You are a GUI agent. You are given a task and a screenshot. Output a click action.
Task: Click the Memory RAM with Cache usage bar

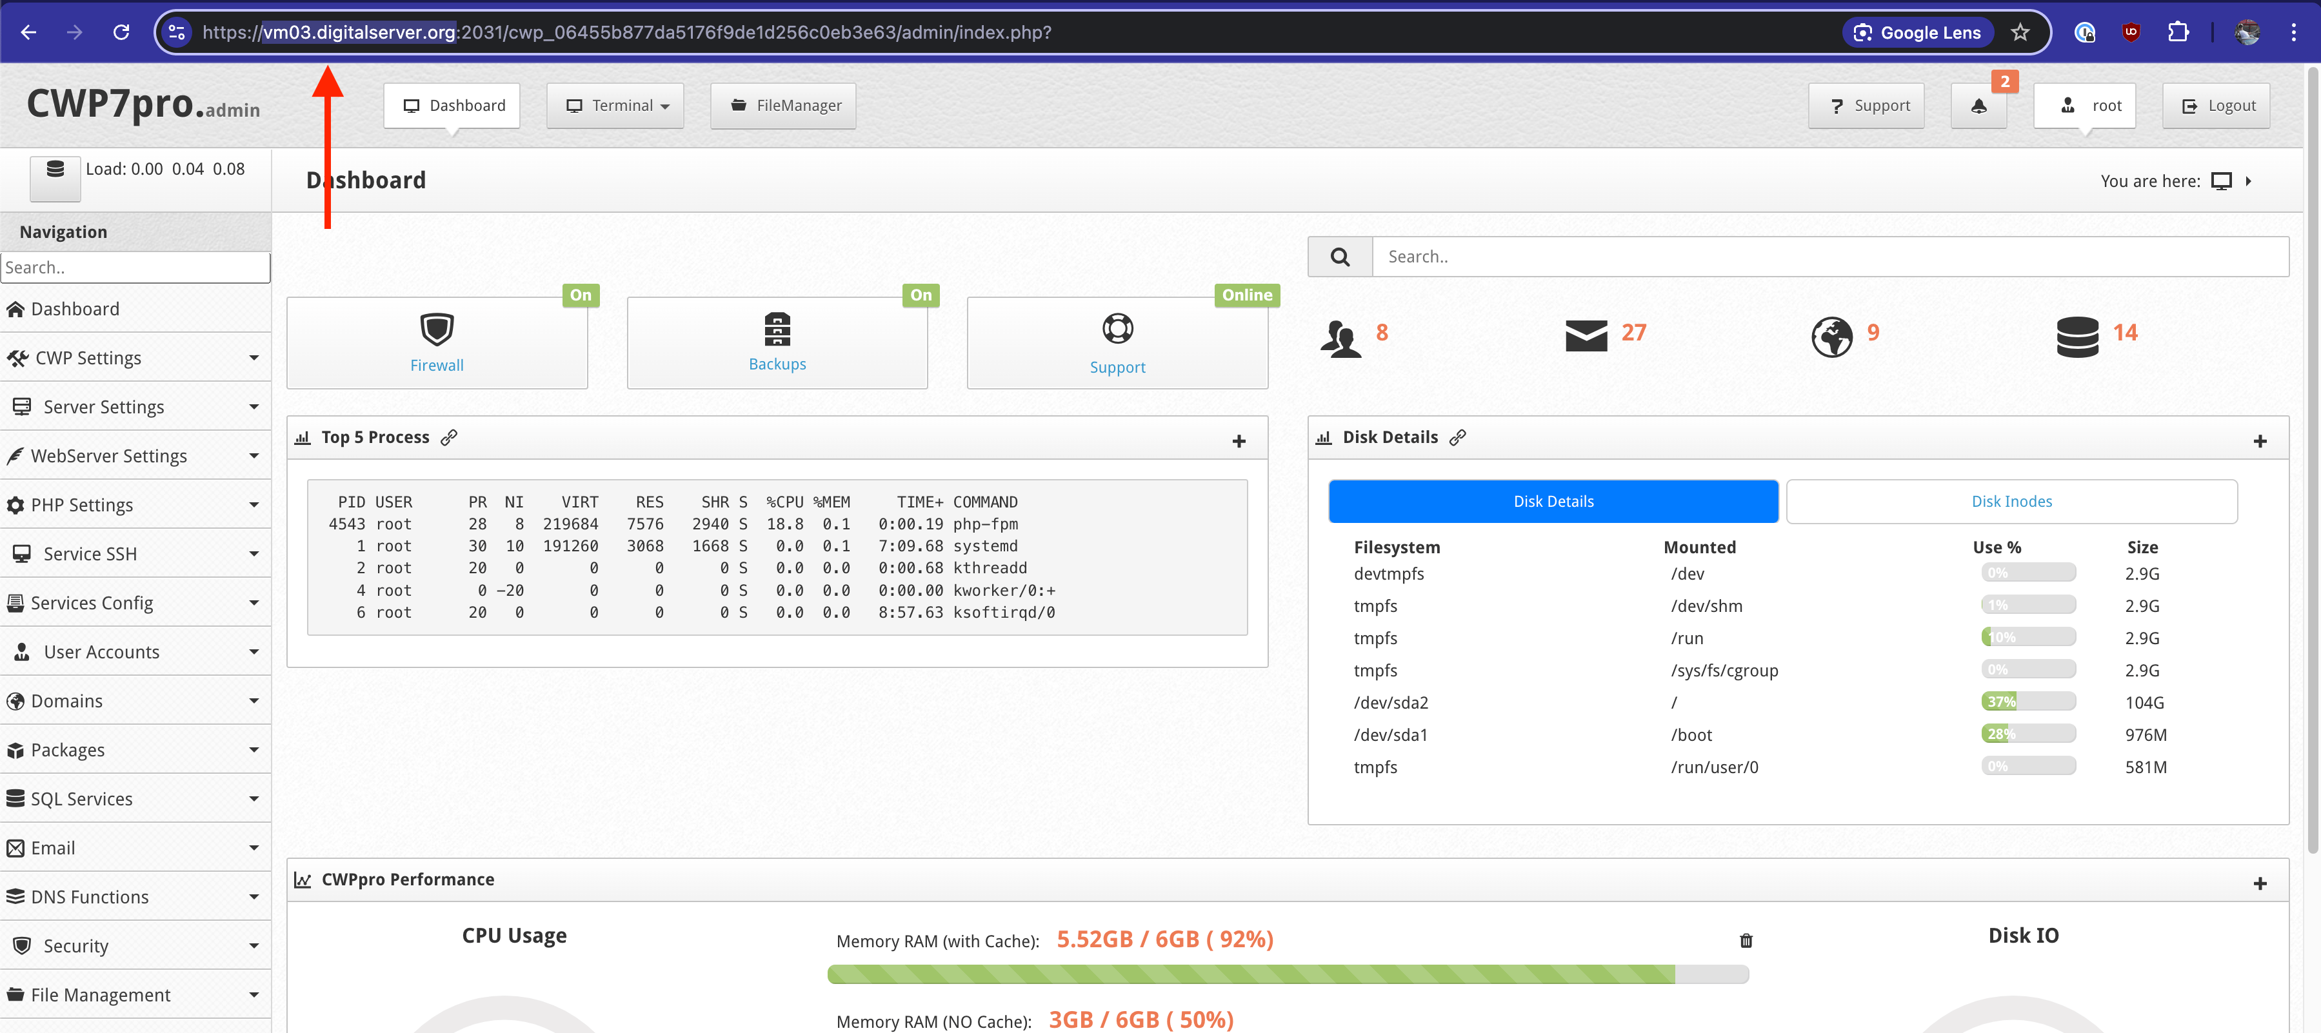1288,974
